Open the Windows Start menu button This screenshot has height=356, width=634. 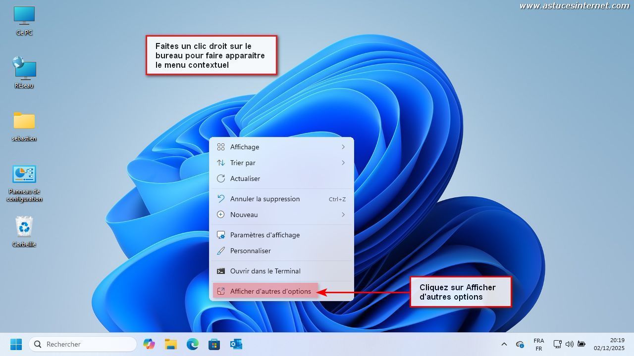tap(16, 344)
